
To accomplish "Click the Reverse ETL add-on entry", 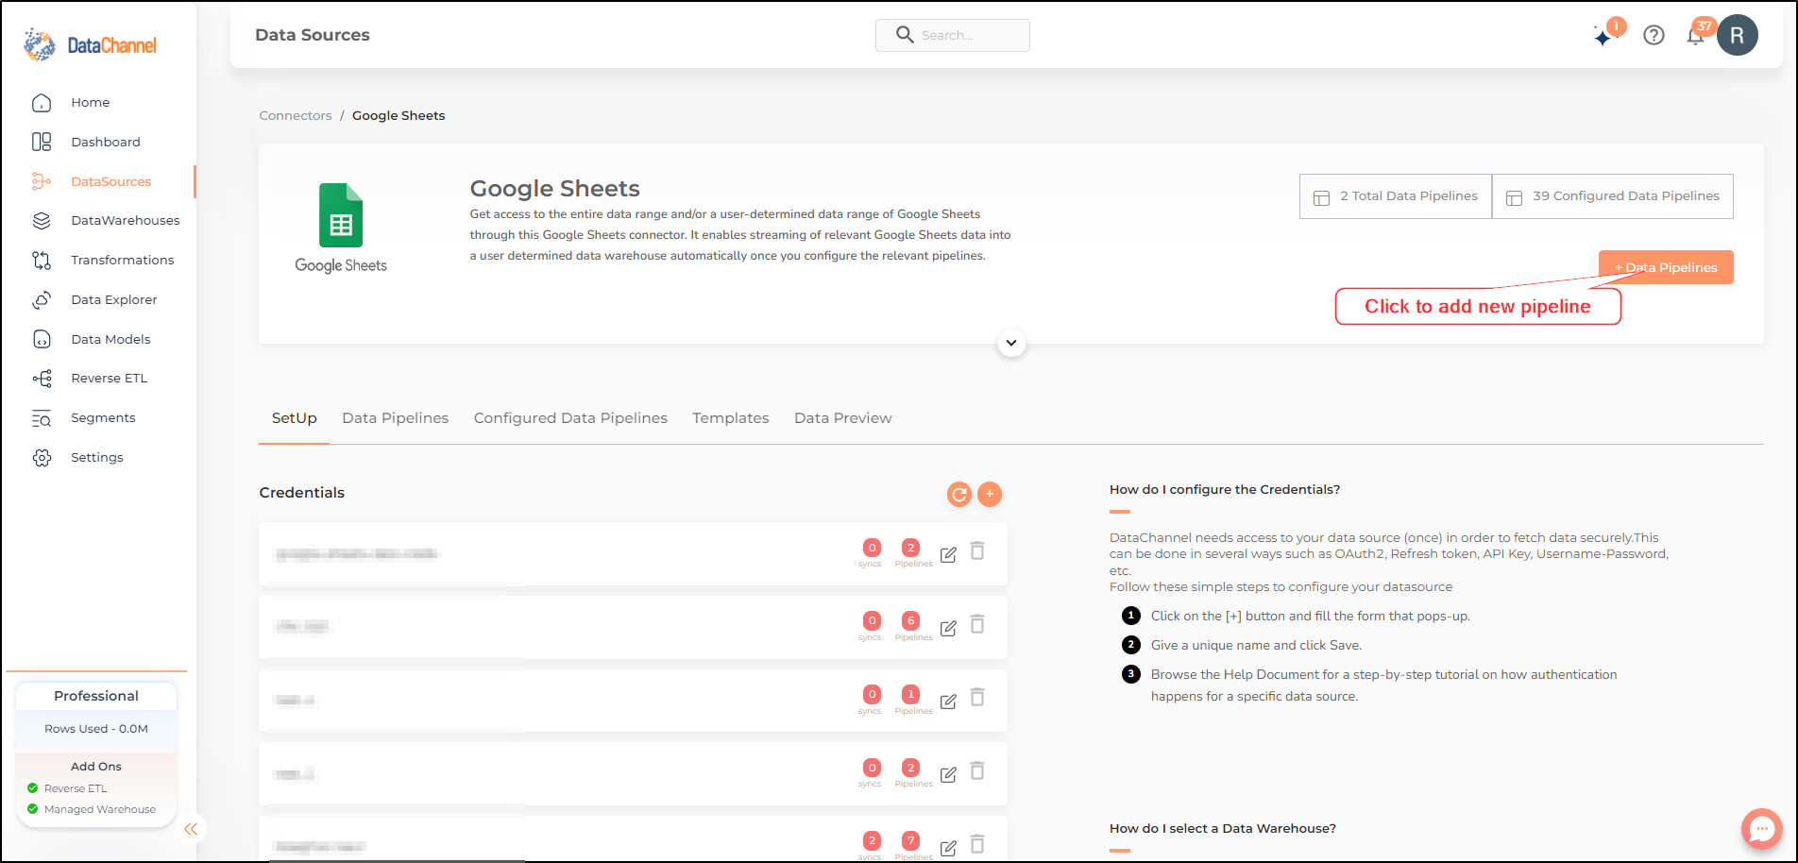I will [75, 788].
